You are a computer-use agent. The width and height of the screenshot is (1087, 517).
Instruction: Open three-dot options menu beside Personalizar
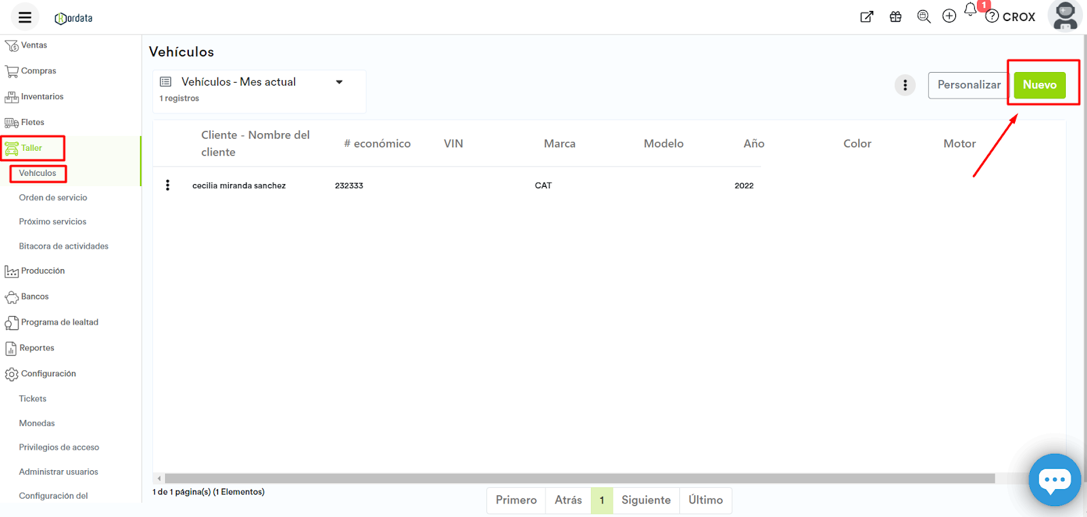click(905, 86)
